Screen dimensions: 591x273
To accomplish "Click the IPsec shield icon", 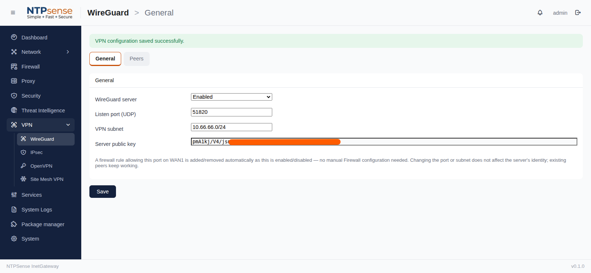I will click(23, 152).
